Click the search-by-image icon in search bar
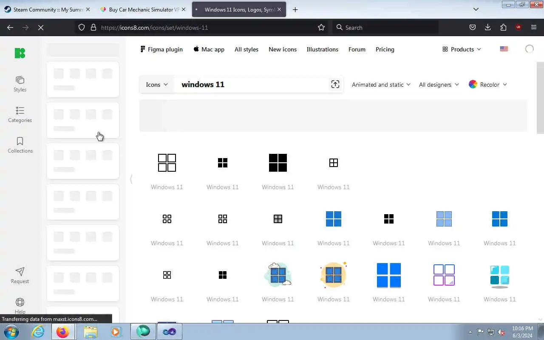Screen dimensions: 544x340 pyautogui.click(x=335, y=85)
